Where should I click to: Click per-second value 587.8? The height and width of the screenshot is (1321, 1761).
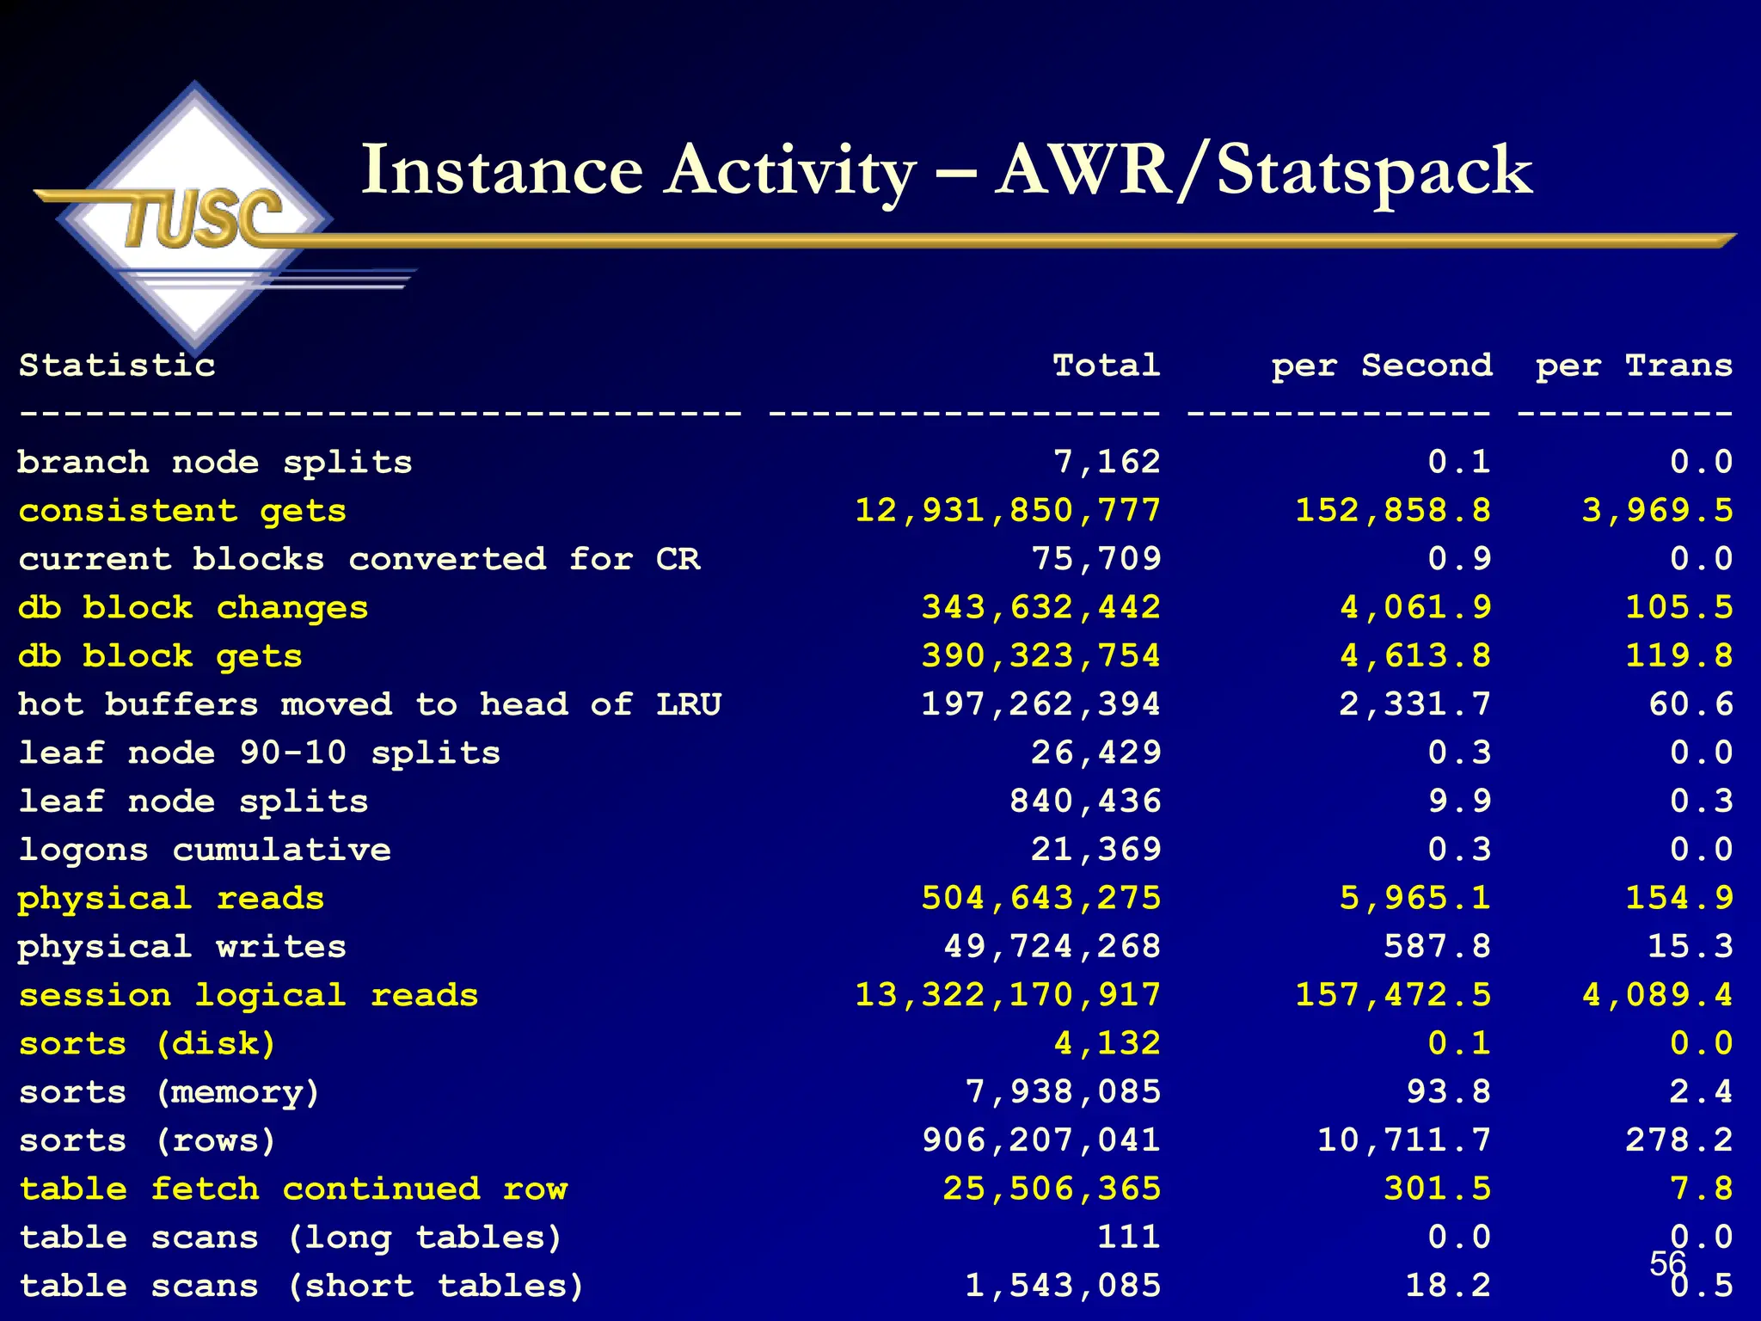pyautogui.click(x=1437, y=947)
